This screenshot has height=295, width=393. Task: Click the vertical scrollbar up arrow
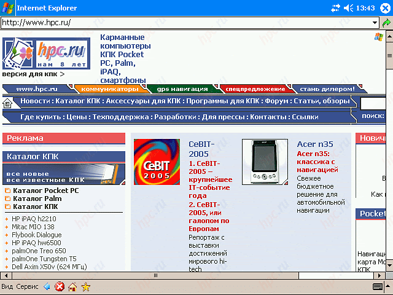(389, 37)
